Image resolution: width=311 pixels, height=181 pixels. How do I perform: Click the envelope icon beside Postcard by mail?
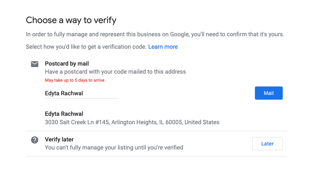(x=34, y=64)
